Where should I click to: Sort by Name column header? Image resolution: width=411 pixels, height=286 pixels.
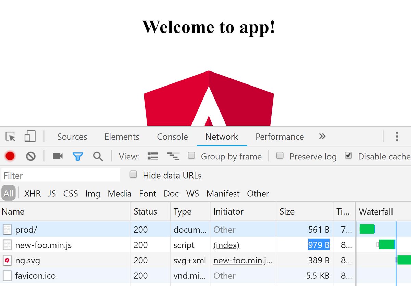[x=65, y=211]
